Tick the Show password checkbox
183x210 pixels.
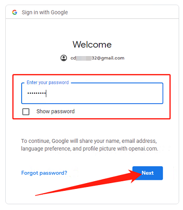tap(26, 112)
